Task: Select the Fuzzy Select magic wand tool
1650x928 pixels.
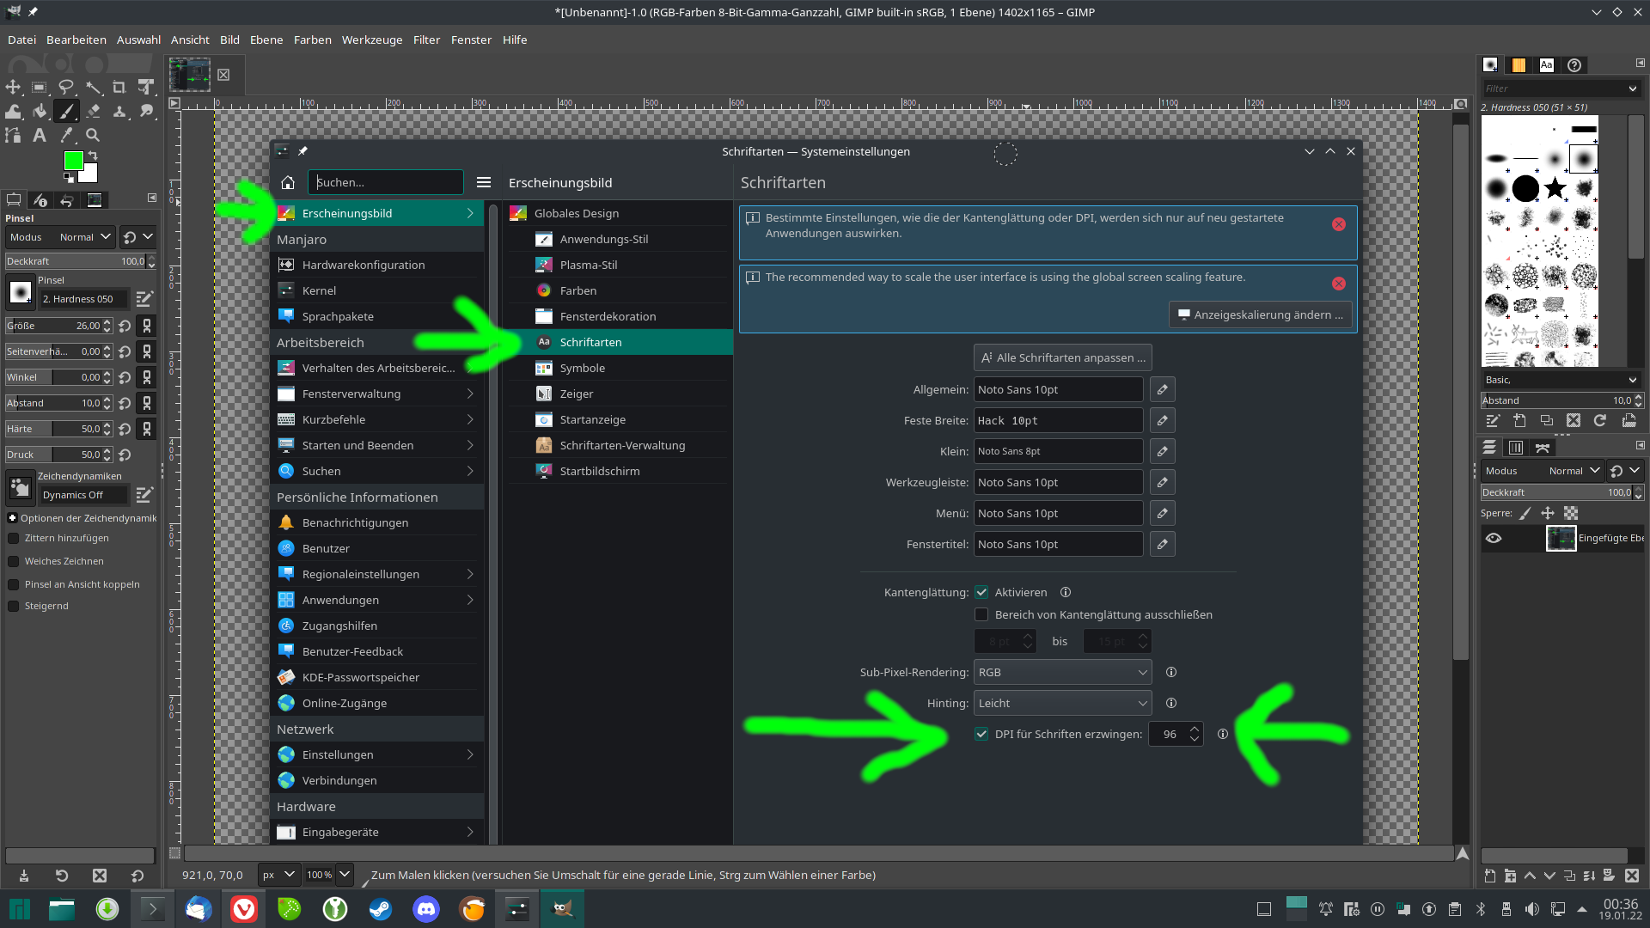Action: tap(93, 87)
